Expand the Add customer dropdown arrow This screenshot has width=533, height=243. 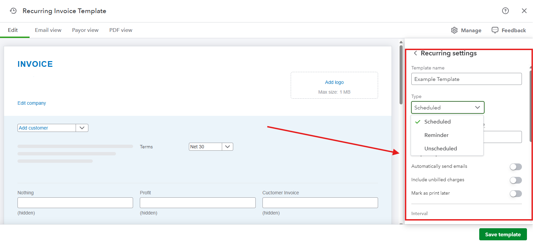[82, 128]
